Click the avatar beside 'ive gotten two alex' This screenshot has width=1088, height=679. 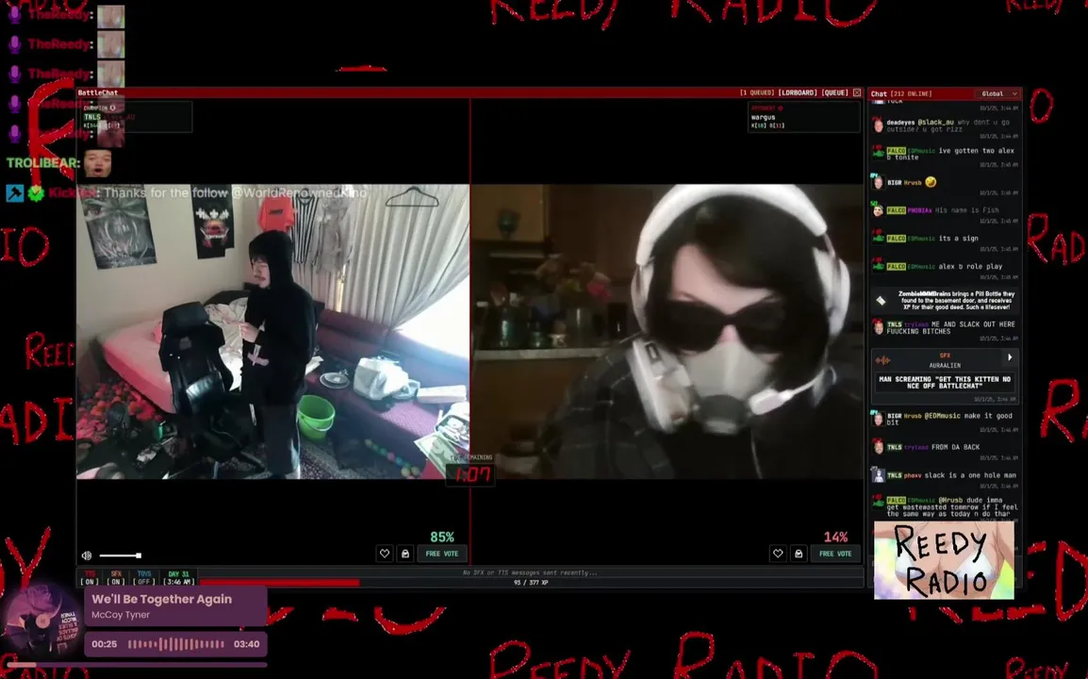pyautogui.click(x=878, y=153)
